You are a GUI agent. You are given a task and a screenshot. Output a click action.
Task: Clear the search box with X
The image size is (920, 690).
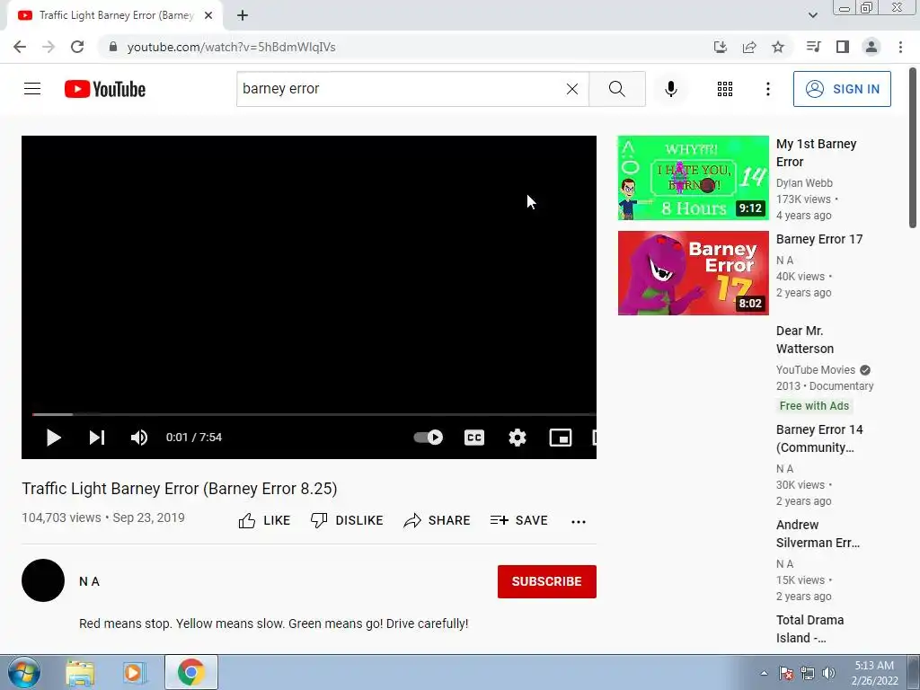pos(572,89)
